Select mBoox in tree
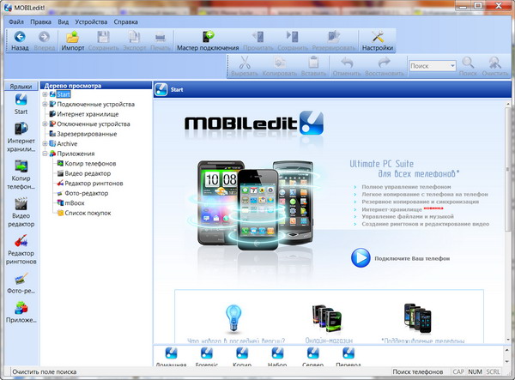The image size is (515, 380). pyautogui.click(x=75, y=202)
